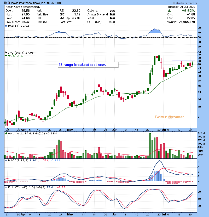Click the 90 level on RSI axis
The width and height of the screenshot is (209, 217).
(x=199, y=28)
